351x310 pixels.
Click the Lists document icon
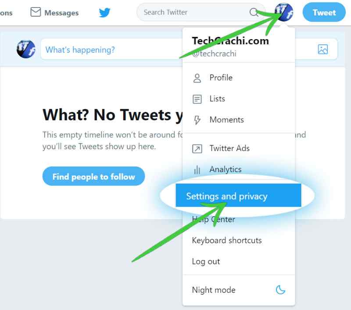point(197,99)
